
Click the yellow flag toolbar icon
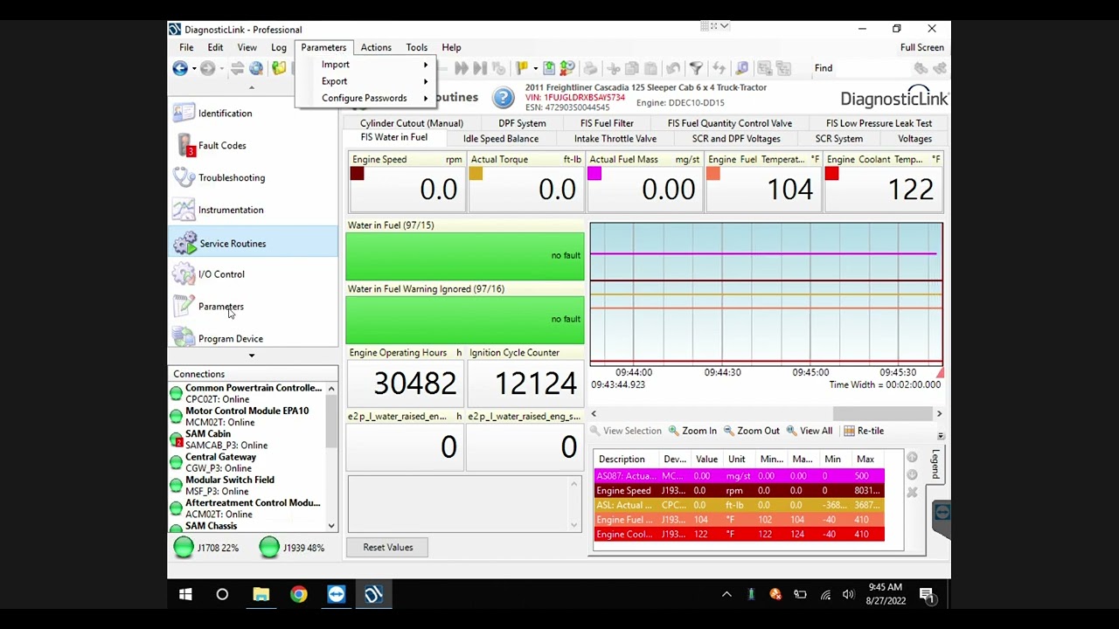point(521,68)
